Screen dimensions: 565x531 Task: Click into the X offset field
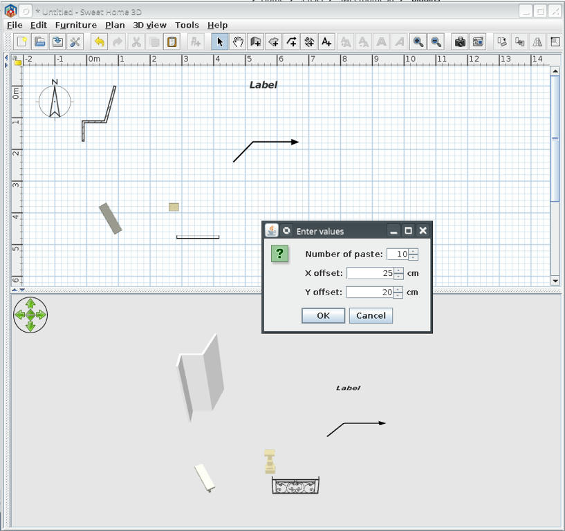(x=370, y=273)
